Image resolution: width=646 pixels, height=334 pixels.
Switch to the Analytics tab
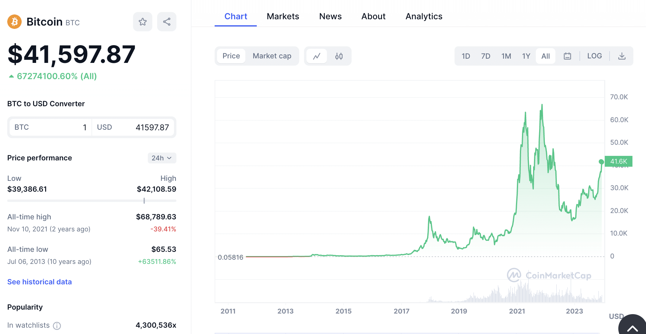[x=424, y=16]
